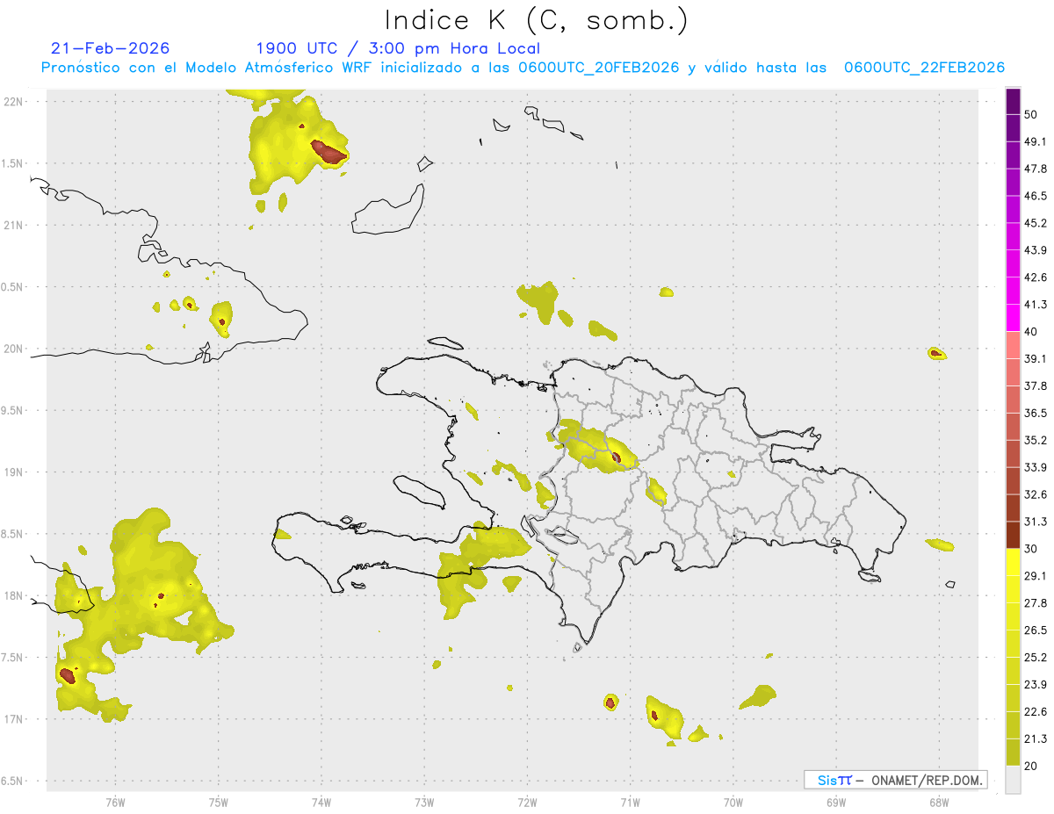Screen dimensions: 1054x814
Task: Click '0600UTC_22FEB2026' valid-until time text
Action: point(925,68)
